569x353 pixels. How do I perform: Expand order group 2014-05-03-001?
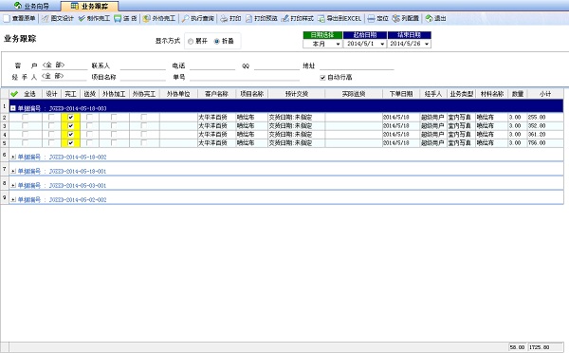[x=13, y=186]
